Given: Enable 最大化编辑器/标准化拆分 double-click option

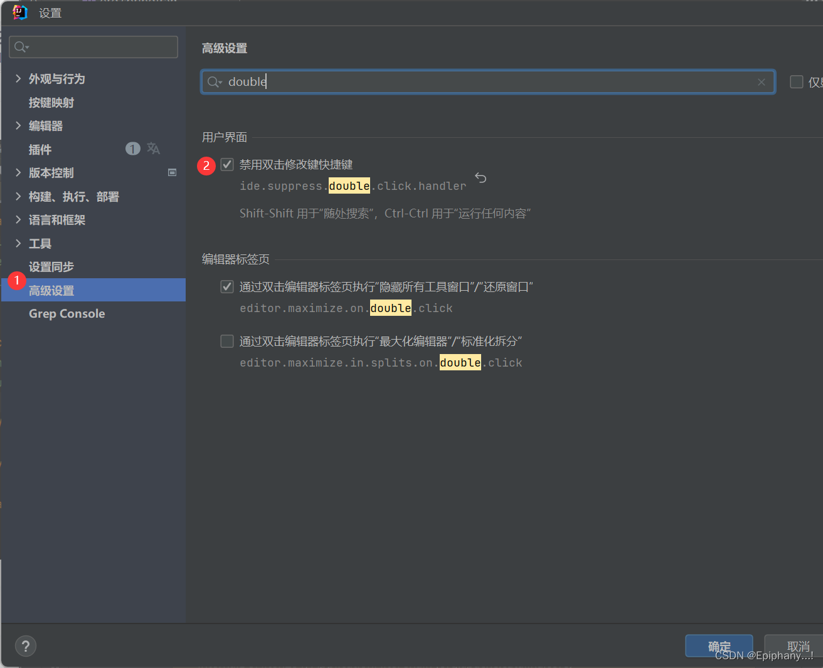Looking at the screenshot, I should [x=227, y=342].
